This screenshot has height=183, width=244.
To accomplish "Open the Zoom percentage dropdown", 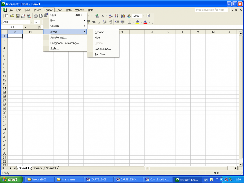I will [x=144, y=16].
